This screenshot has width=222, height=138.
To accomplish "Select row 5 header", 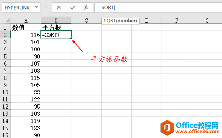I will tap(5, 56).
